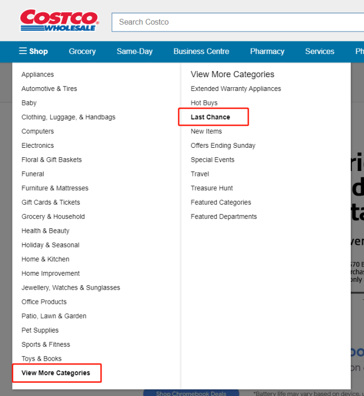Select Health & Beauty

point(45,231)
